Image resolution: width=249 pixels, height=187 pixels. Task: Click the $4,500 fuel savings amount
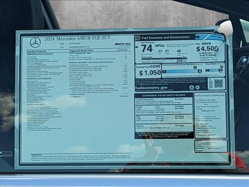(x=207, y=49)
